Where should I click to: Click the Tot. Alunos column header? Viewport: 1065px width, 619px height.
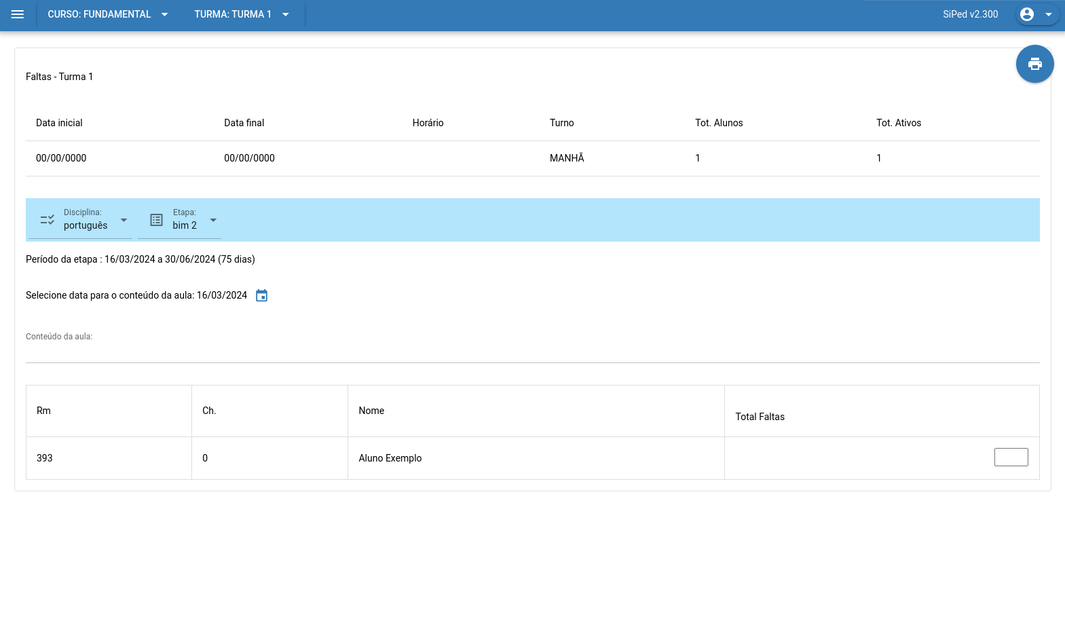coord(719,123)
